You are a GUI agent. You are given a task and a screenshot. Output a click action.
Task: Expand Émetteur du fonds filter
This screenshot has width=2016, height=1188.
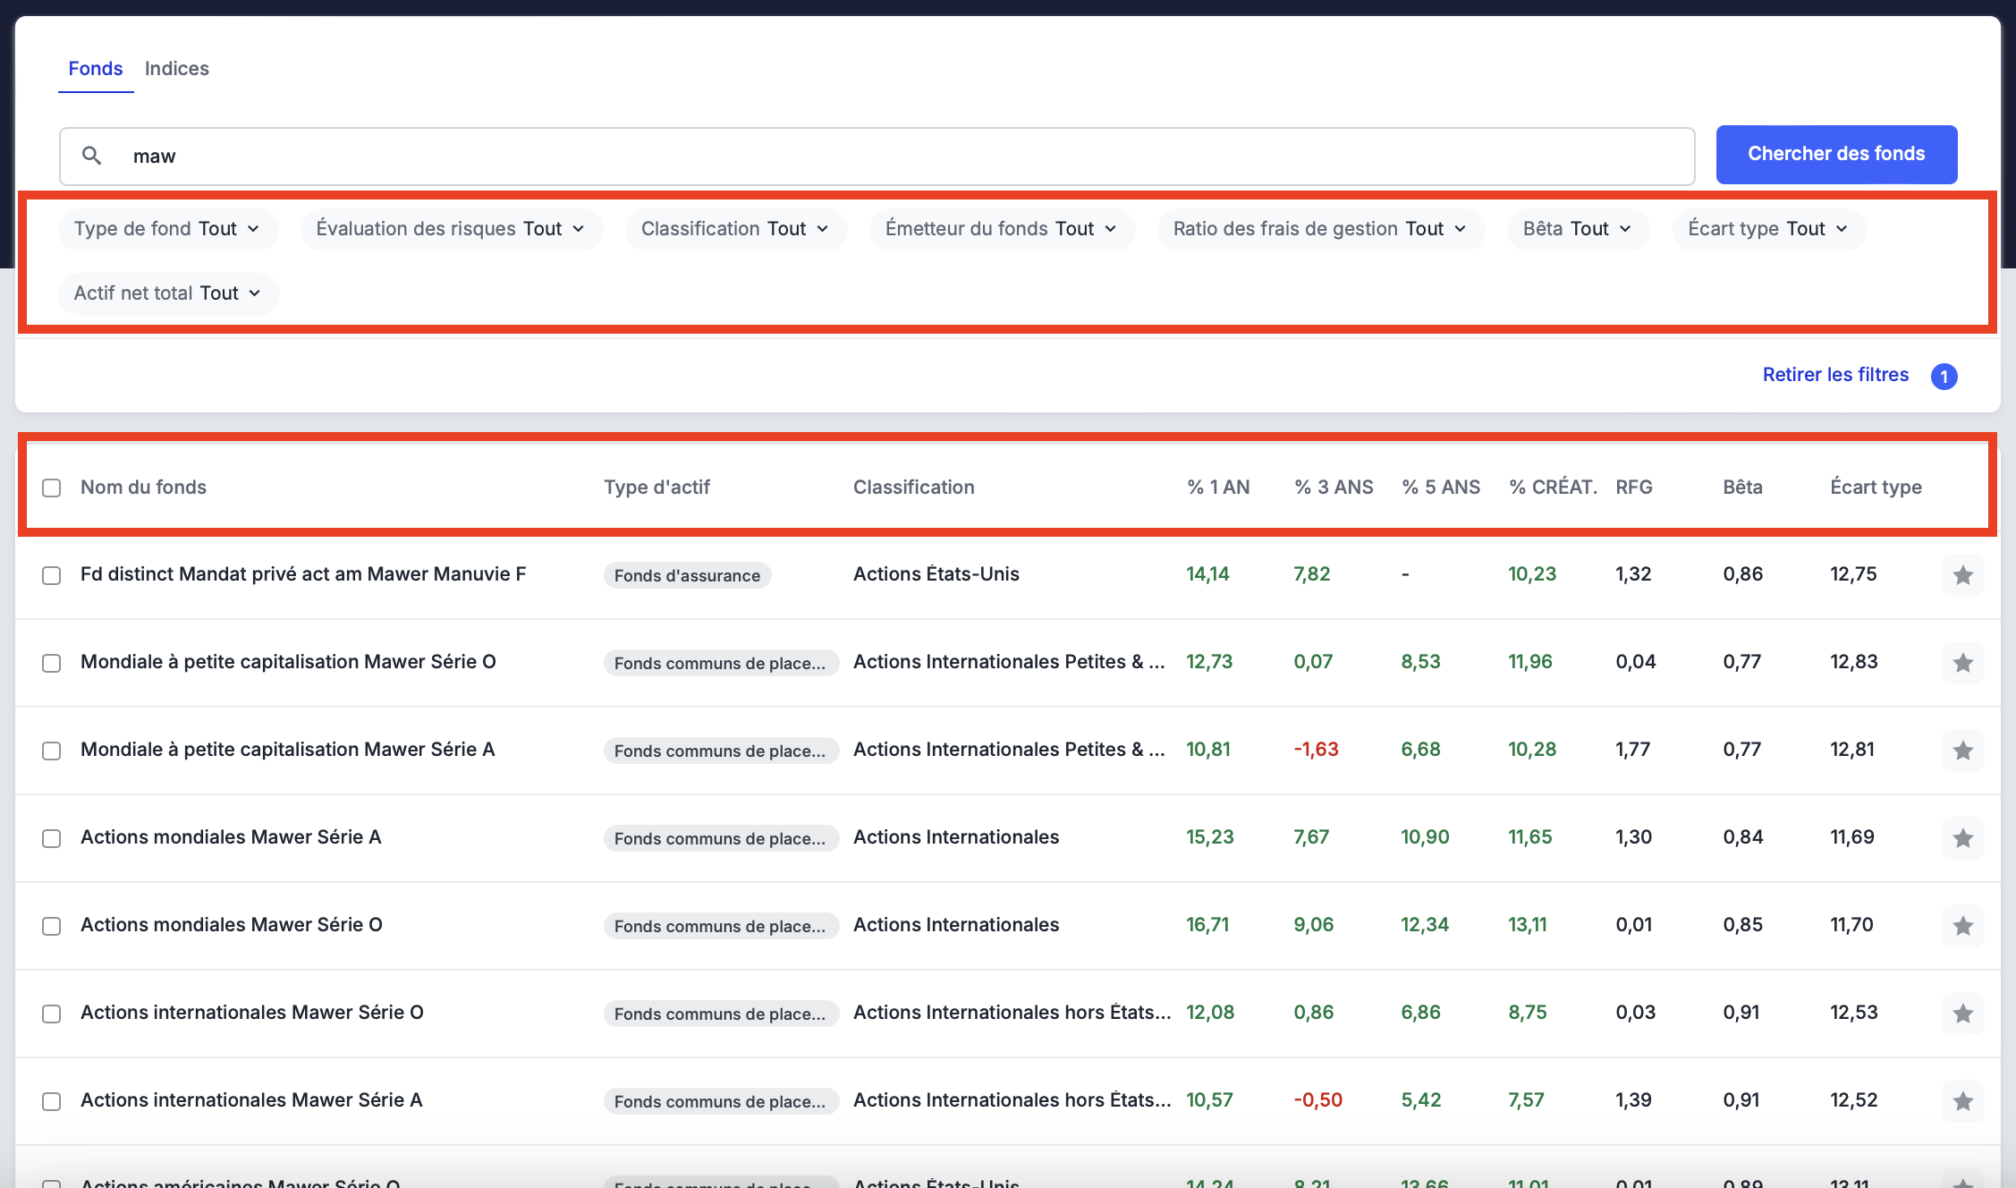1002,229
